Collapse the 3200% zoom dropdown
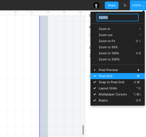Screen dimensions: 146x137 [138, 5]
